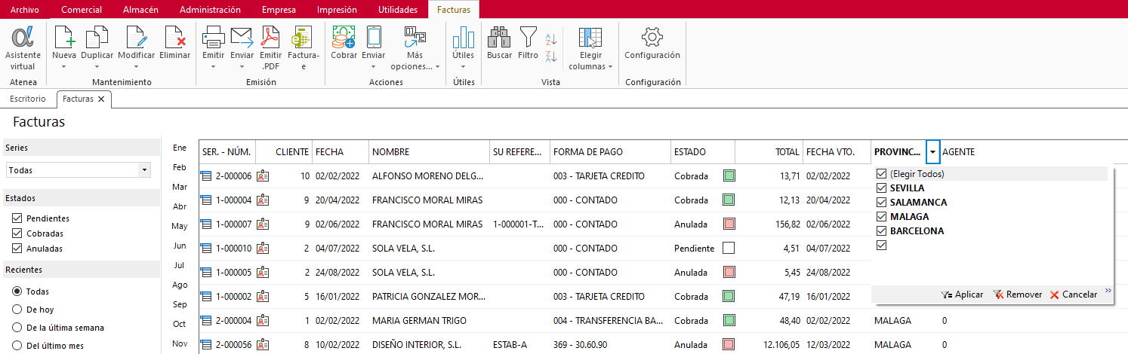Toggle the blank province filter checkbox

[880, 246]
